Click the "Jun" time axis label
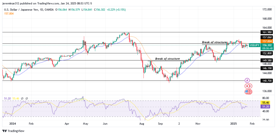 click(x=105, y=124)
